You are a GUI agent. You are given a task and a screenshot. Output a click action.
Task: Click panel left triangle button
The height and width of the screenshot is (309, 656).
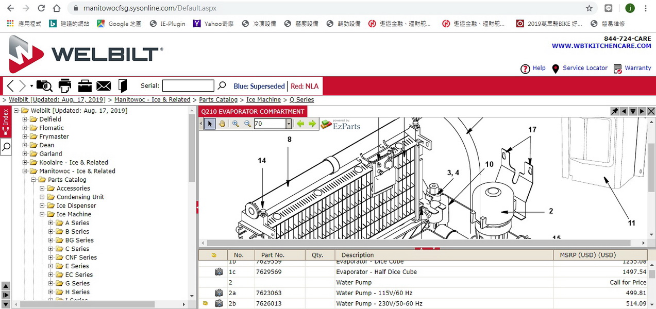pos(624,111)
